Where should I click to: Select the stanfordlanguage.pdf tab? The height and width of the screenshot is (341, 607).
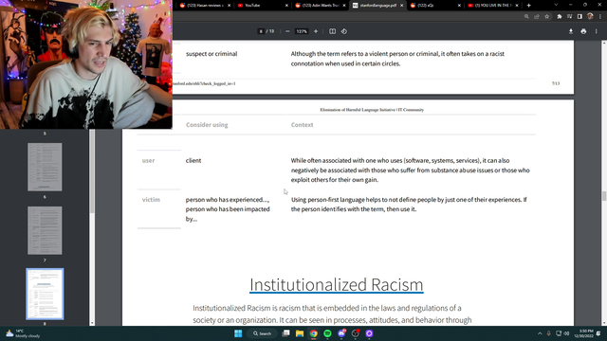[x=377, y=6]
